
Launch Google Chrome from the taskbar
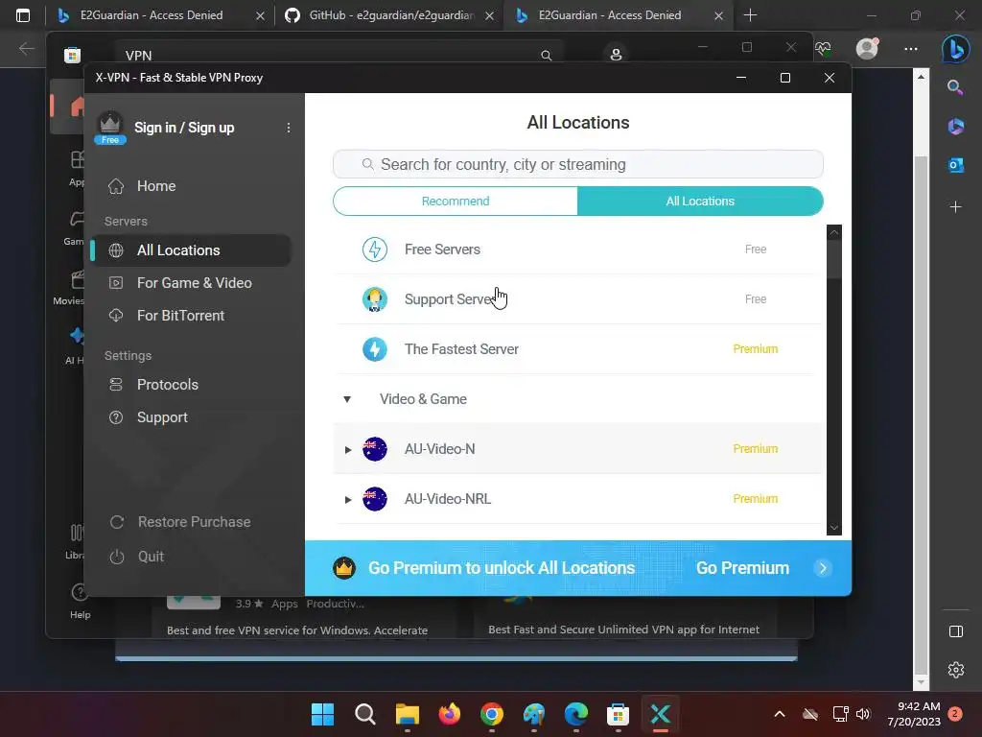[x=492, y=714]
